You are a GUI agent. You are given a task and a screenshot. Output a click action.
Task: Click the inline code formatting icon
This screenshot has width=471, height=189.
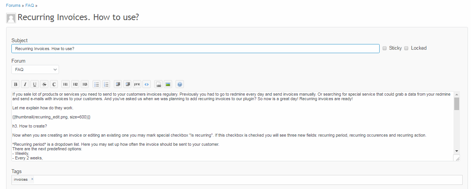coord(54,84)
